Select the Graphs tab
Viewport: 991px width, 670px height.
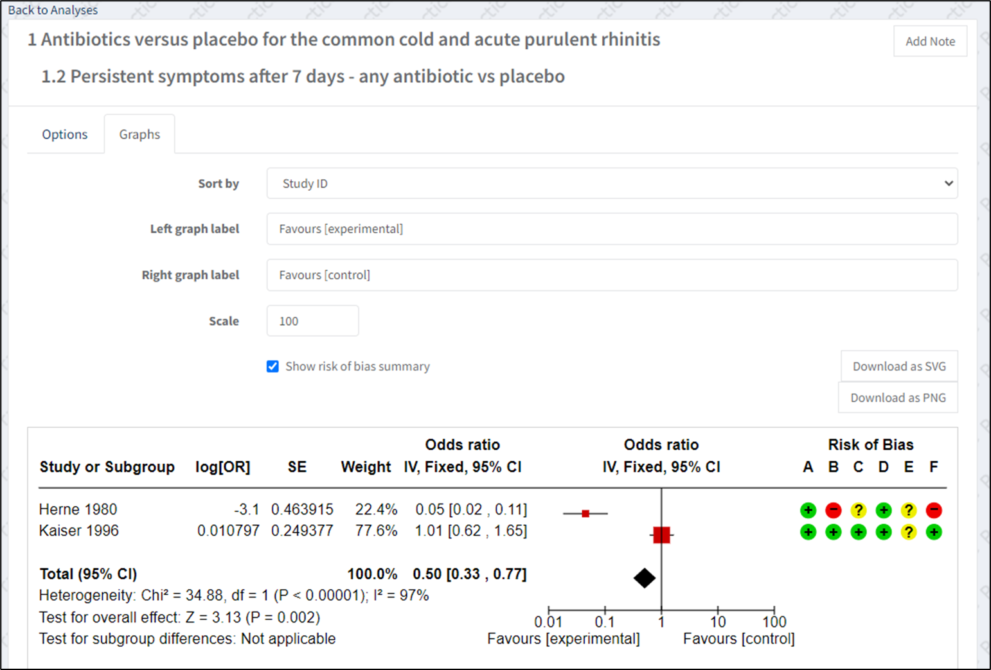pos(139,134)
